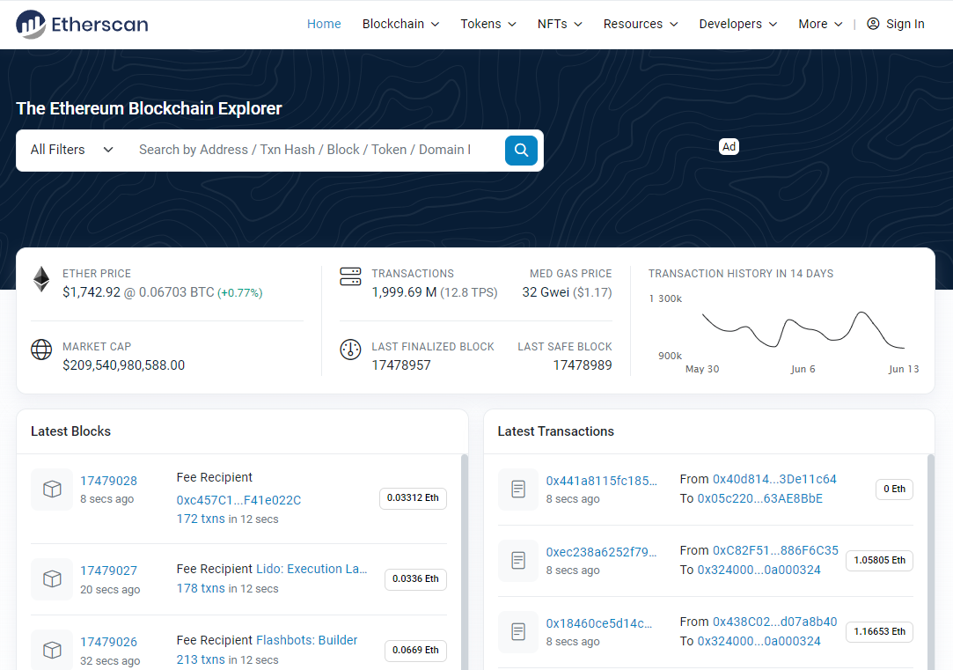Open fee recipient 0xc457C1...F41e022C
This screenshot has height=670, width=953.
[x=238, y=500]
